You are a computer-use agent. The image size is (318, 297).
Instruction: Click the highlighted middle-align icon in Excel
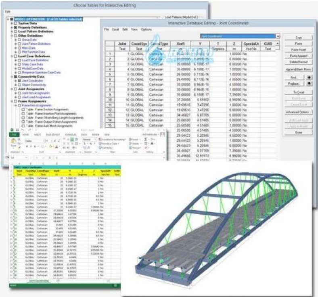click(x=72, y=139)
